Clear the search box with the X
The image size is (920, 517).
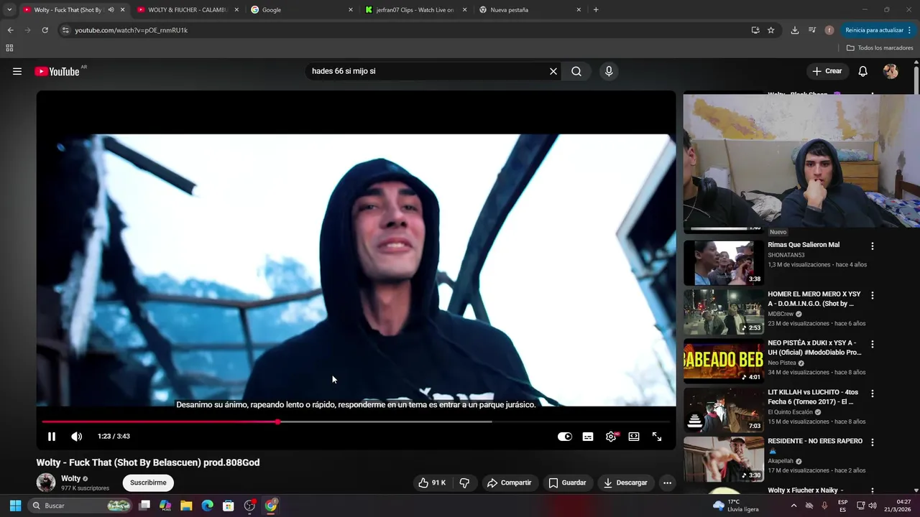pos(553,71)
